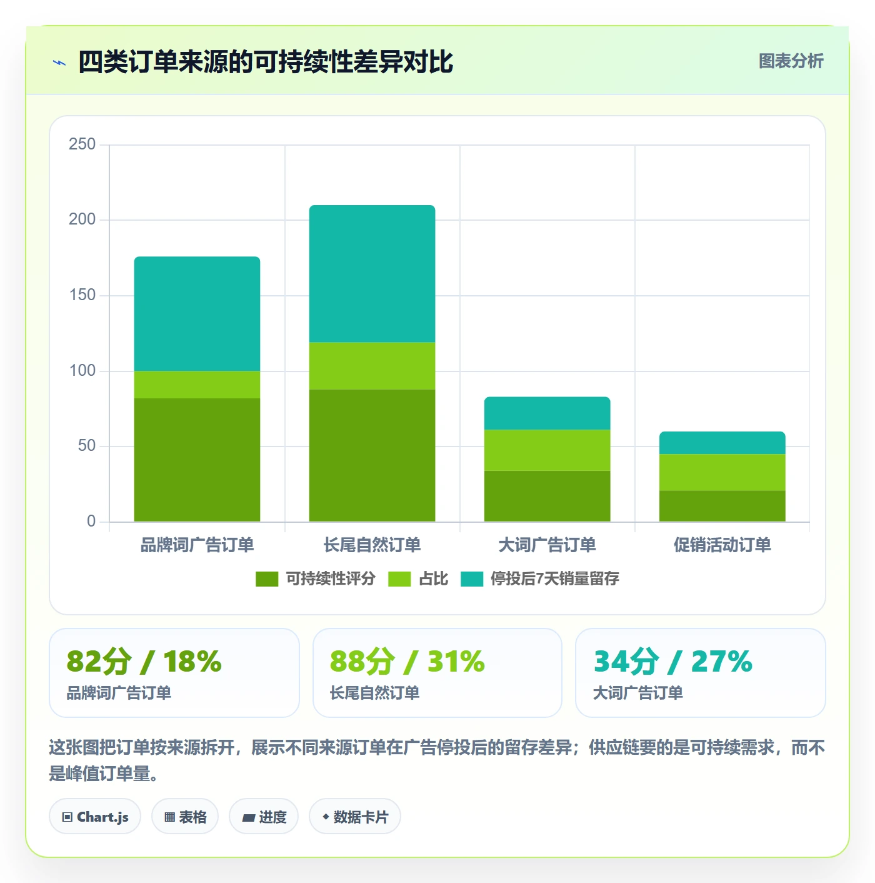This screenshot has width=875, height=883.
Task: Click the 长尾自然订单 axis label
Action: pos(372,545)
